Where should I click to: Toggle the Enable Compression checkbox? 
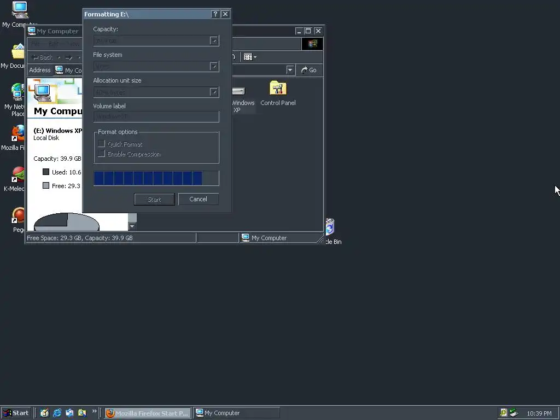(101, 154)
